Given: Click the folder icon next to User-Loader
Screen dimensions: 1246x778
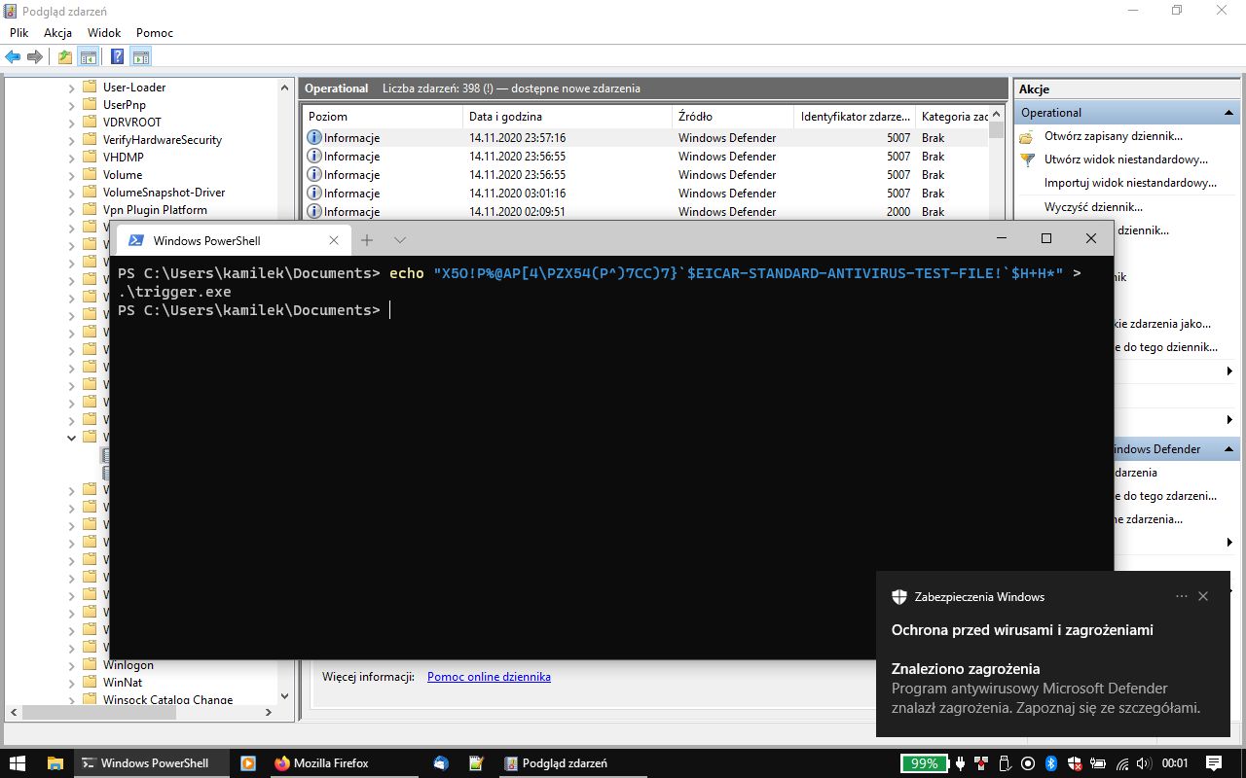Looking at the screenshot, I should coord(91,88).
